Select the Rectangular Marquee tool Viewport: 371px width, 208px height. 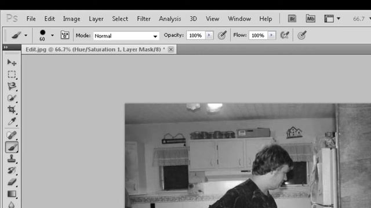12,75
